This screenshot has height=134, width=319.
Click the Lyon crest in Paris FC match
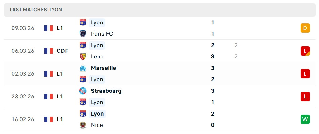point(83,22)
